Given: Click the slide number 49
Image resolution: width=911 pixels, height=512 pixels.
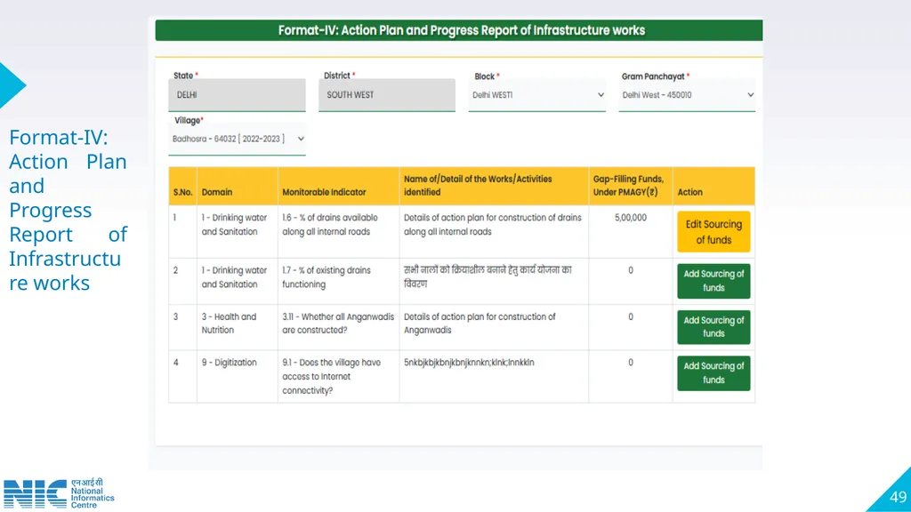Looking at the screenshot, I should pos(898,497).
